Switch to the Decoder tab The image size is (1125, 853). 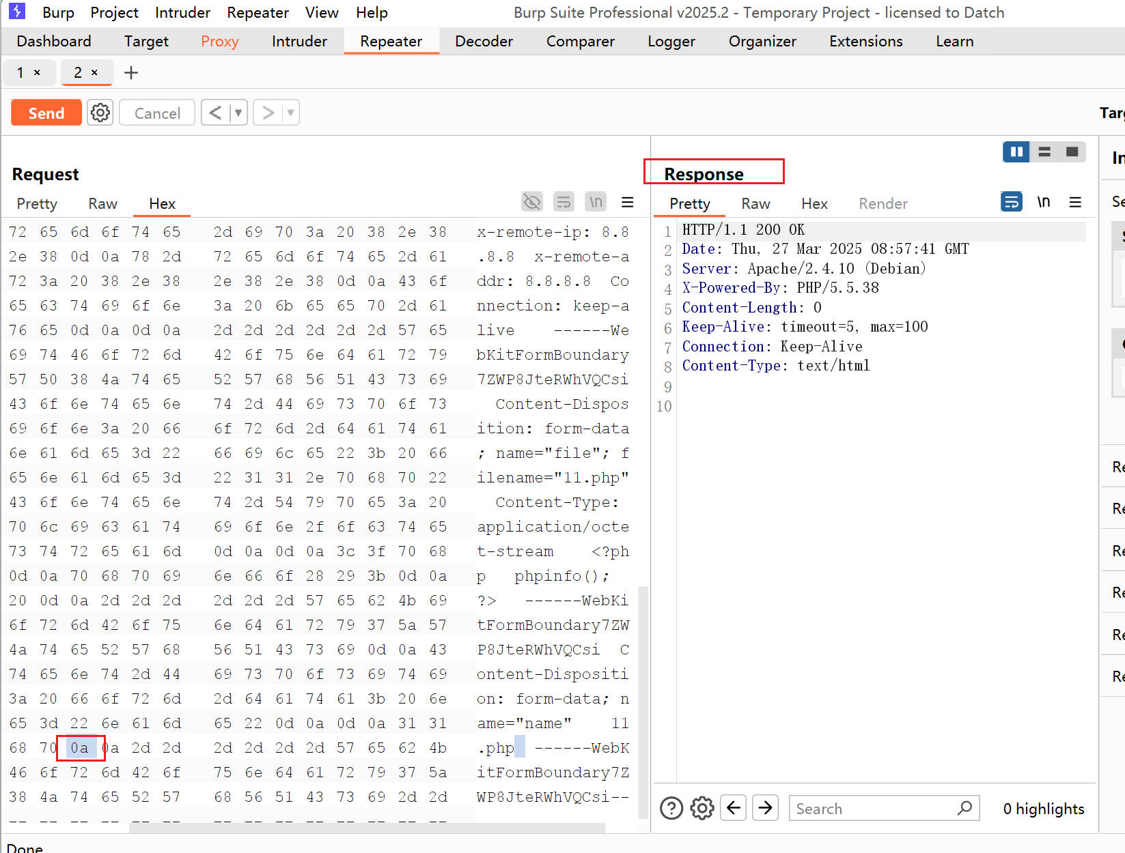coord(484,41)
